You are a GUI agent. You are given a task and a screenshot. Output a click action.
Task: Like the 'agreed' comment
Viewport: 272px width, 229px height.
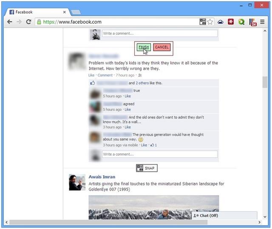click(x=127, y=109)
